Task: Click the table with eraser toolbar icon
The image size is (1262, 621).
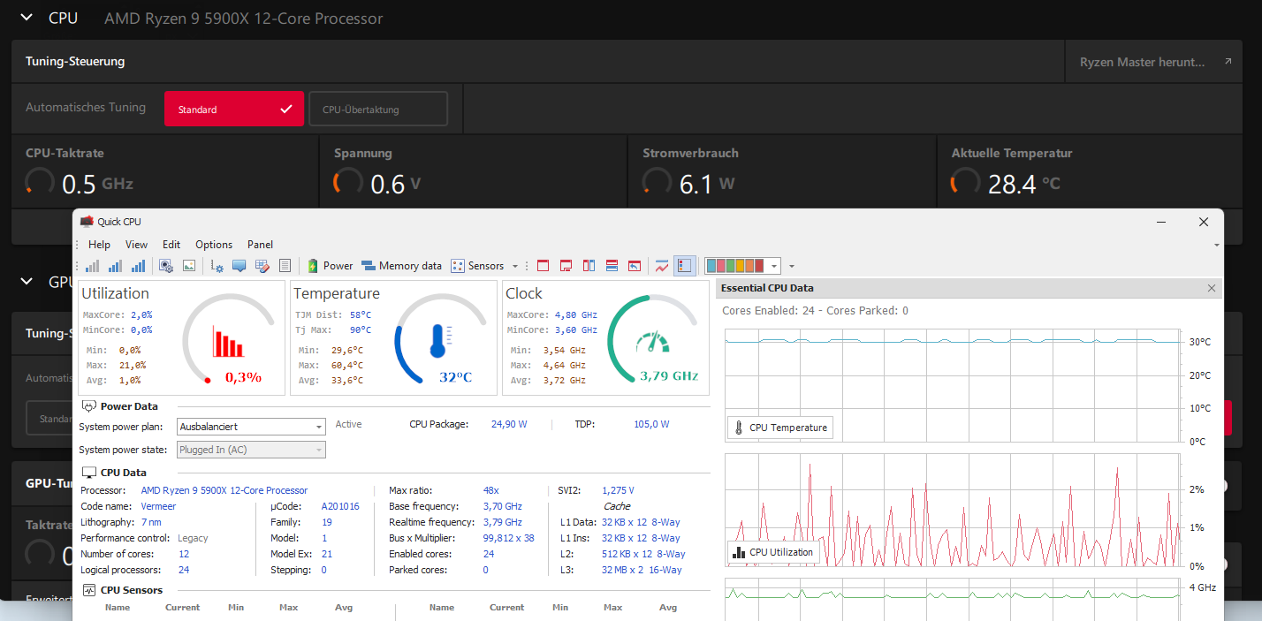Action: [262, 266]
